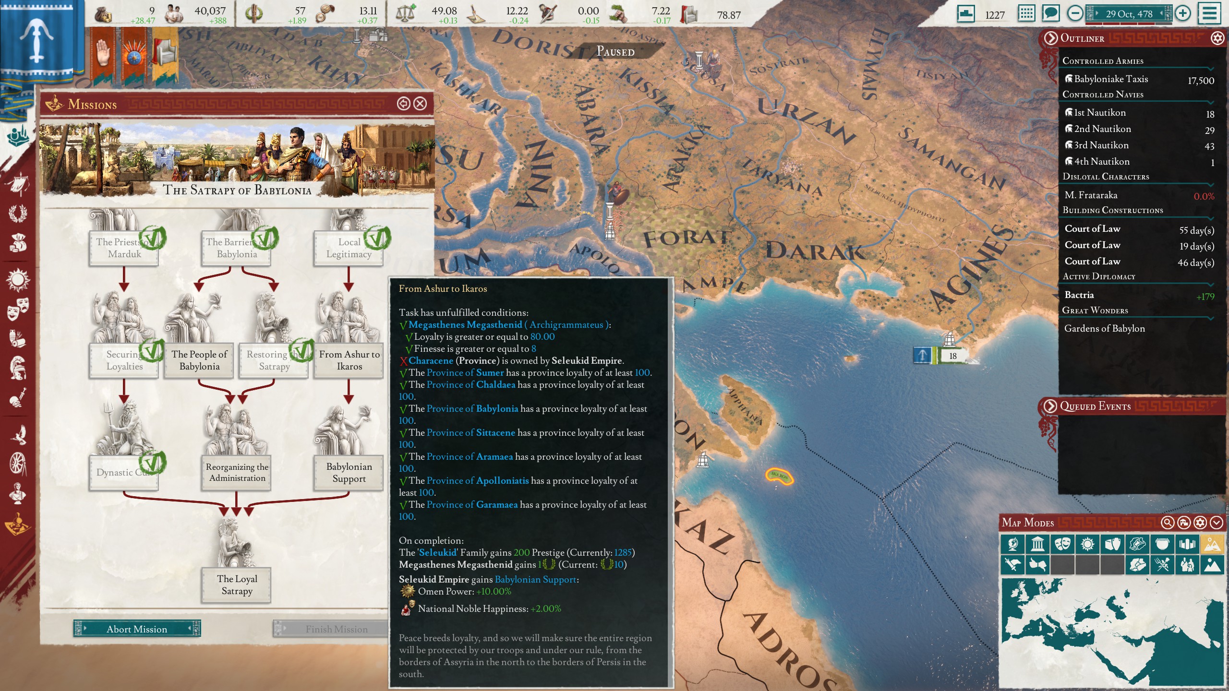Screen dimensions: 1229x691
Task: Open the thumbs up/down opinion map mode
Action: (1037, 565)
